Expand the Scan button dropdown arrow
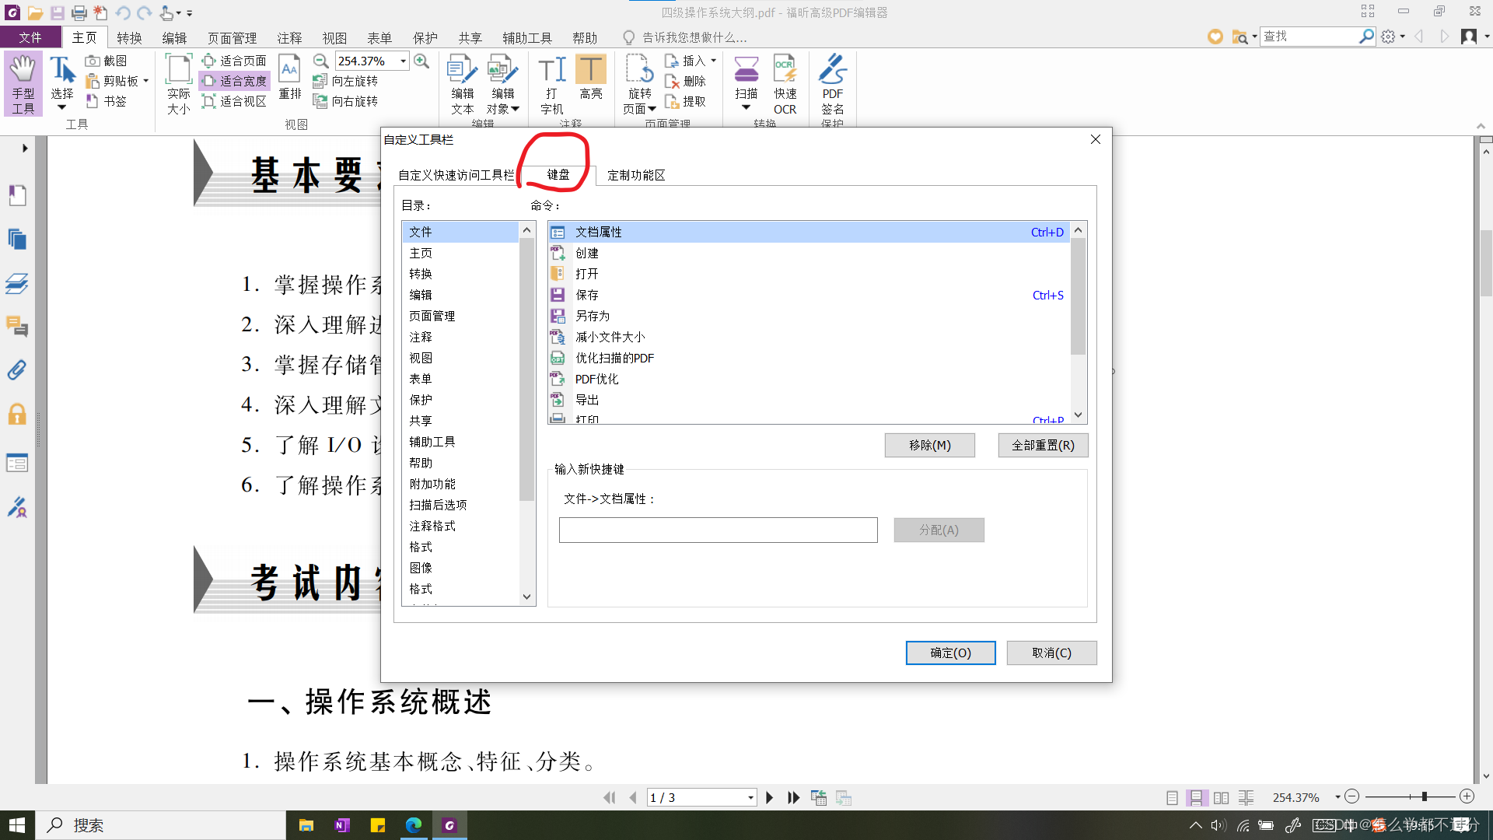Viewport: 1493px width, 840px height. pos(746,108)
